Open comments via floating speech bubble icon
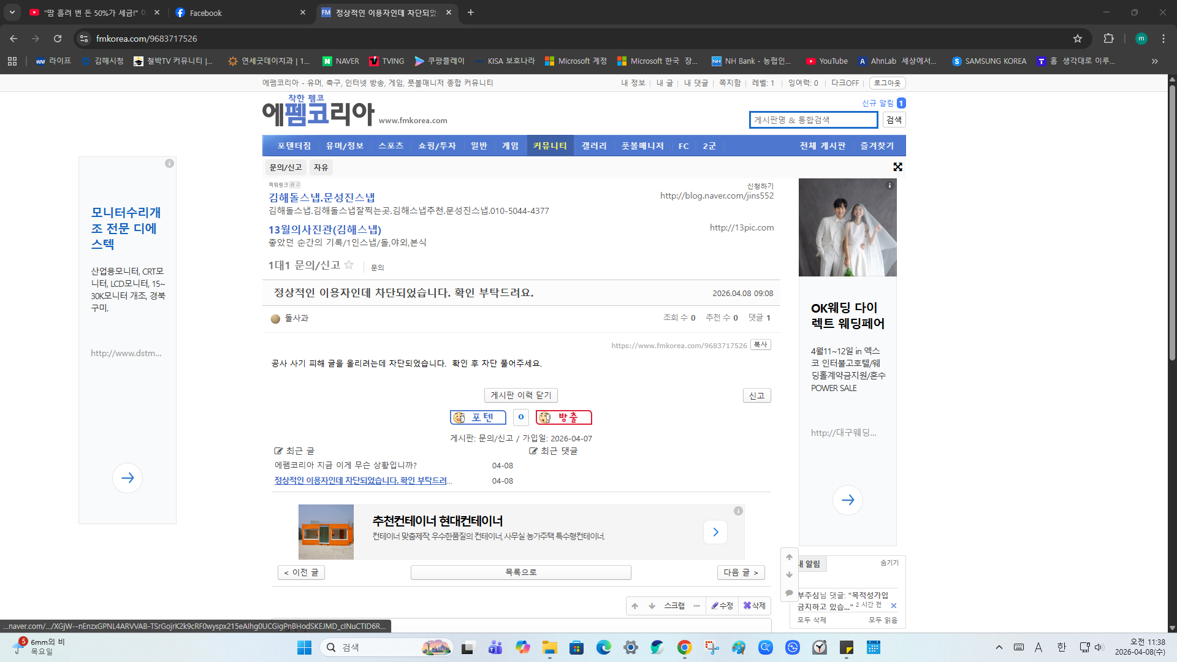 point(790,593)
